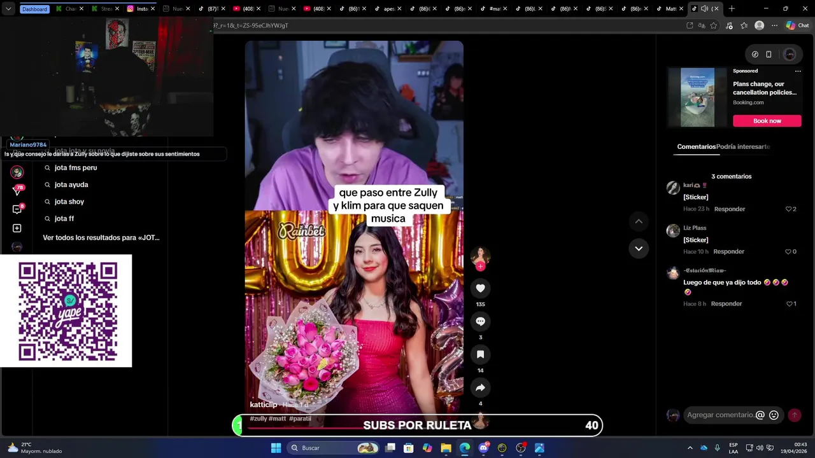Open #zully hashtag

point(258,419)
